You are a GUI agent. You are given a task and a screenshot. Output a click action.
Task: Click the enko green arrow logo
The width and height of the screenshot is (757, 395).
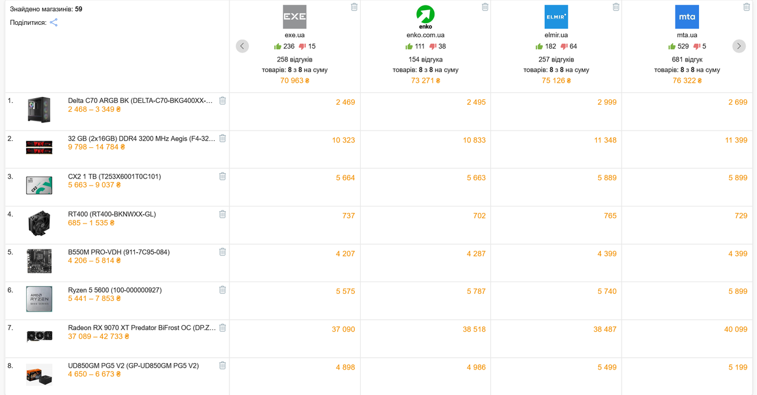(x=425, y=17)
